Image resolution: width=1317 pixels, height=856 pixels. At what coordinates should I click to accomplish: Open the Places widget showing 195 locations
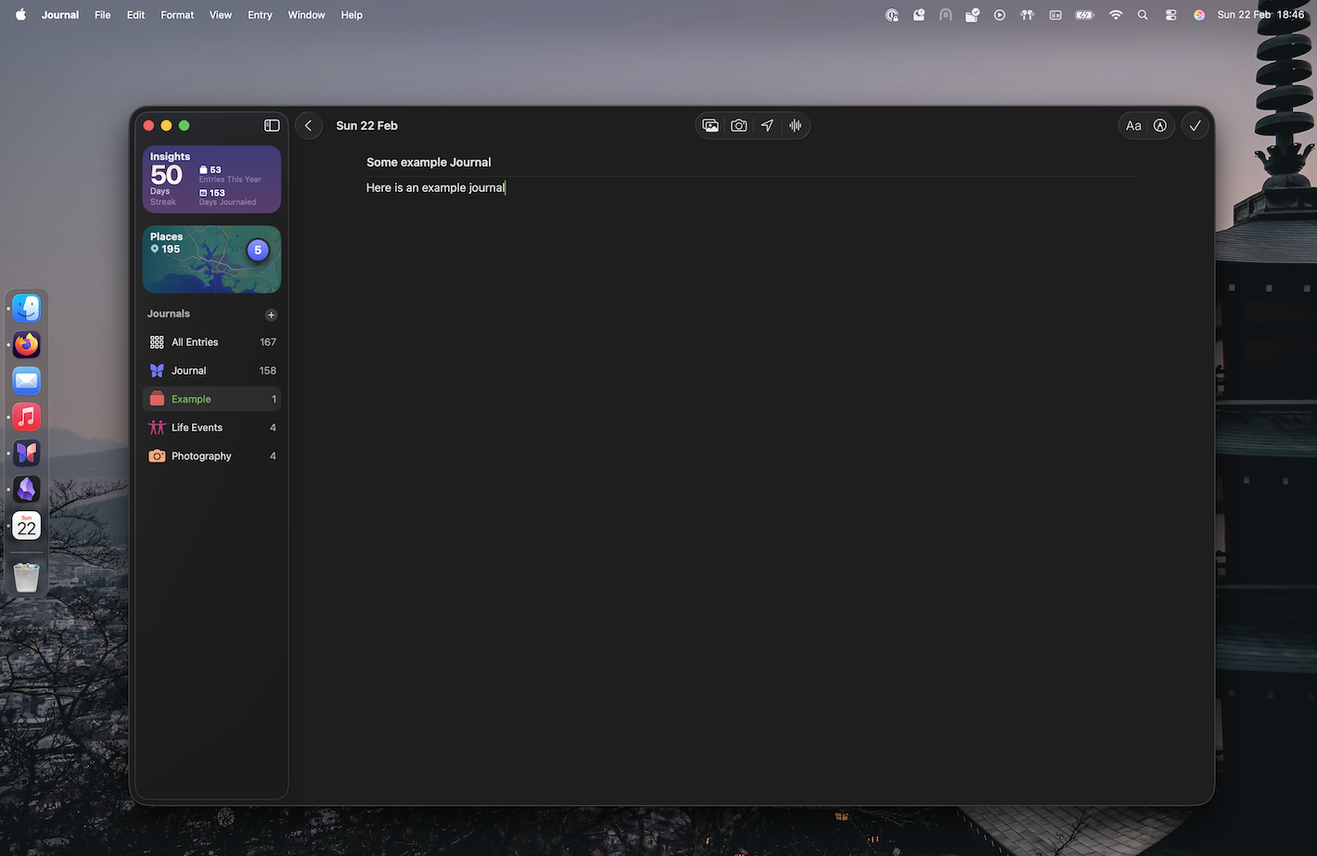(x=211, y=259)
